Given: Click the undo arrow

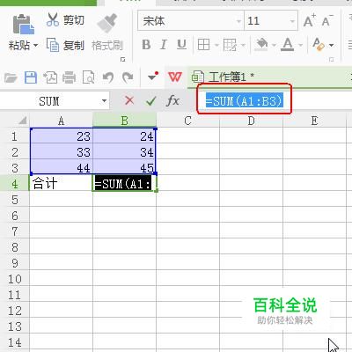Looking at the screenshot, I should tap(108, 77).
